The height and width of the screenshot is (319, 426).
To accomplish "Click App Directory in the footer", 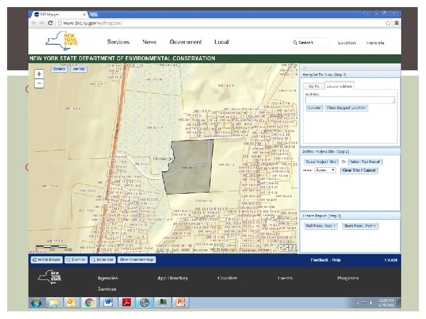I will [173, 278].
